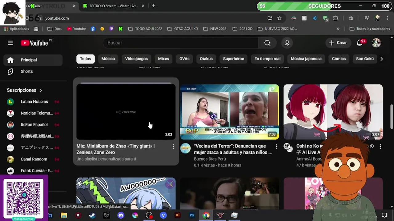Open the Chrome extensions puzzle icon
Screen dimensions: 394x221
[336, 18]
